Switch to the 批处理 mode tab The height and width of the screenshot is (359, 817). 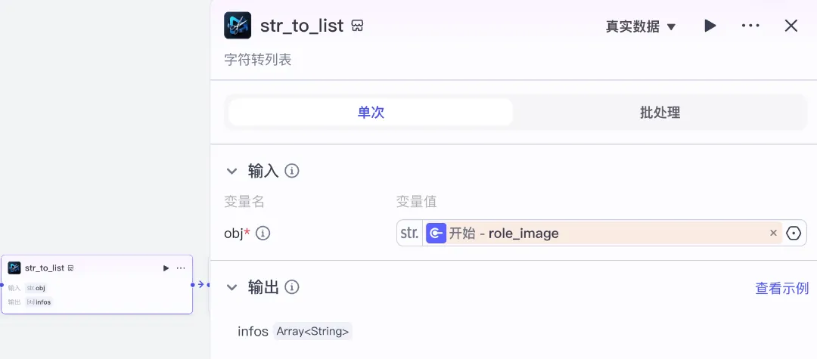660,113
